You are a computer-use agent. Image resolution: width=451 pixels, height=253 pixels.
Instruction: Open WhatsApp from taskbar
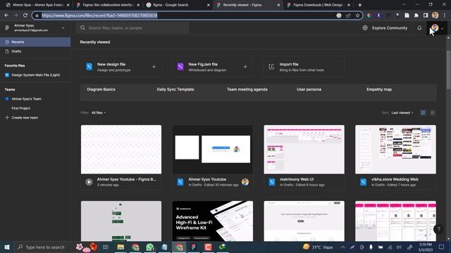click(x=150, y=247)
